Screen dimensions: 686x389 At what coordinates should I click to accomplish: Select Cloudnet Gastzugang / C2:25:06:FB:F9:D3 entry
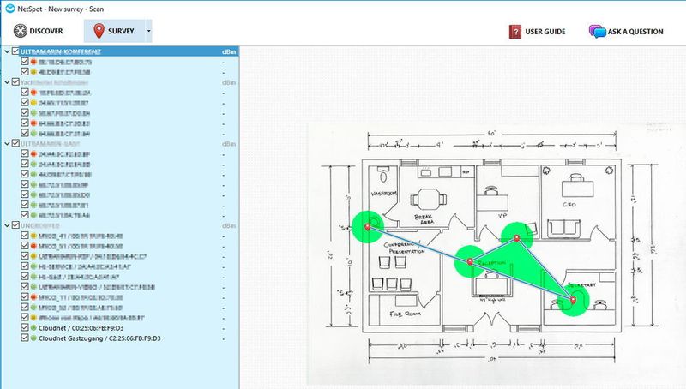point(99,338)
